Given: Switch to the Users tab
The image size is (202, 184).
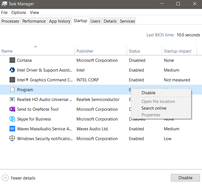Looking at the screenshot, I should [95, 21].
